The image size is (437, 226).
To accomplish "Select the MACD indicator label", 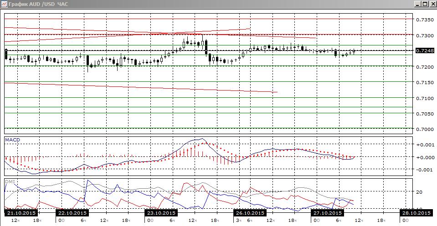I will [x=13, y=140].
